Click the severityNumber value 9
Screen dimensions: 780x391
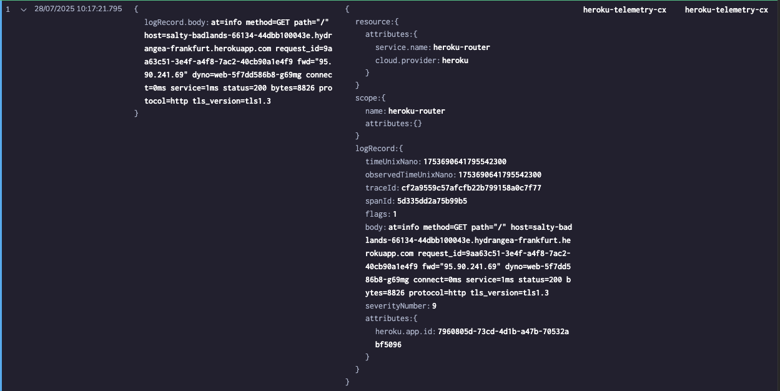434,306
